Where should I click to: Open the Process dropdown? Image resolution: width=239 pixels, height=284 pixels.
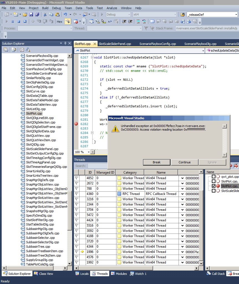(x=45, y=28)
